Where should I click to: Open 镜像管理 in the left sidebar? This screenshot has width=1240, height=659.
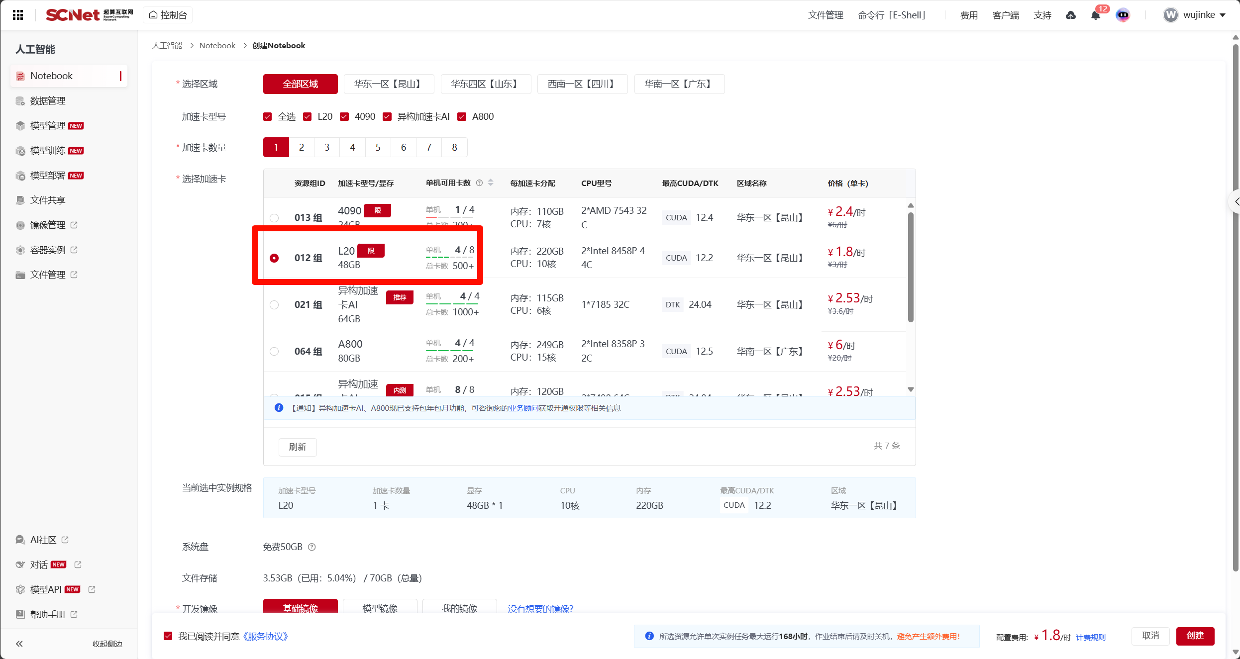click(x=48, y=225)
